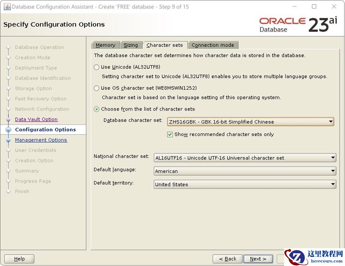Click the Help button
This screenshot has height=266, width=345.
(x=19, y=259)
